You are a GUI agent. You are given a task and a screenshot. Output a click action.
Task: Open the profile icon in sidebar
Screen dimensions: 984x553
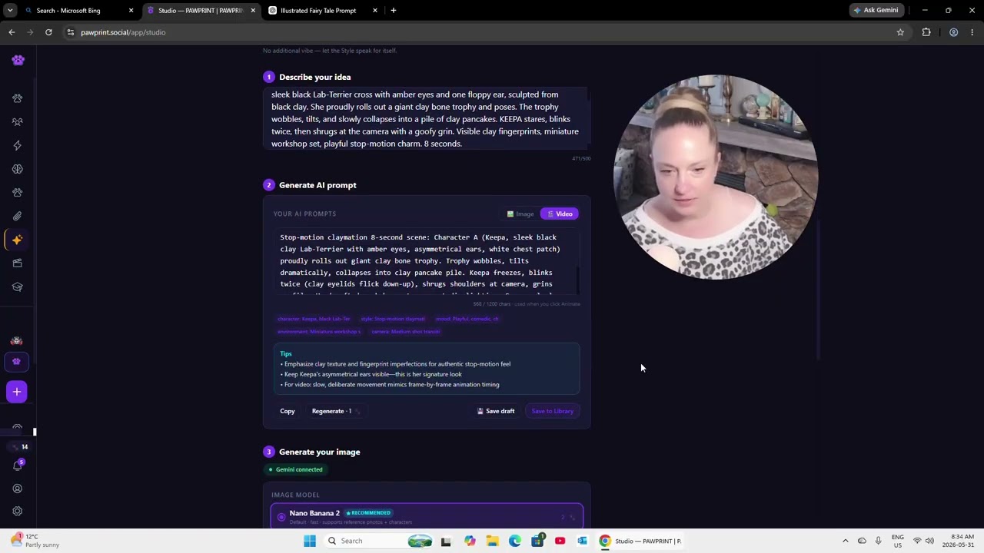click(x=17, y=488)
